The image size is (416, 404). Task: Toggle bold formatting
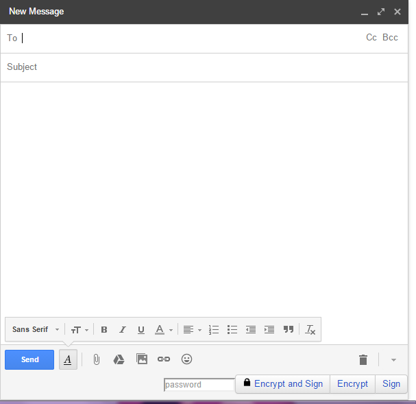[104, 330]
